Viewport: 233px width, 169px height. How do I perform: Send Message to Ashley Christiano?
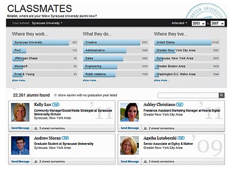[x=130, y=128]
